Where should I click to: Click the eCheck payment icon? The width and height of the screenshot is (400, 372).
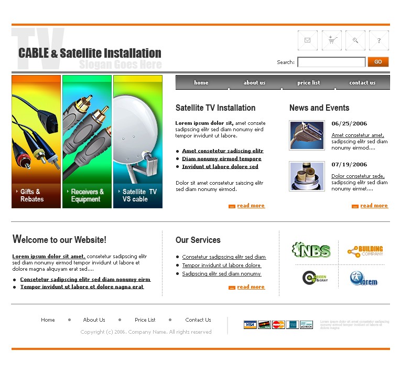click(x=306, y=325)
